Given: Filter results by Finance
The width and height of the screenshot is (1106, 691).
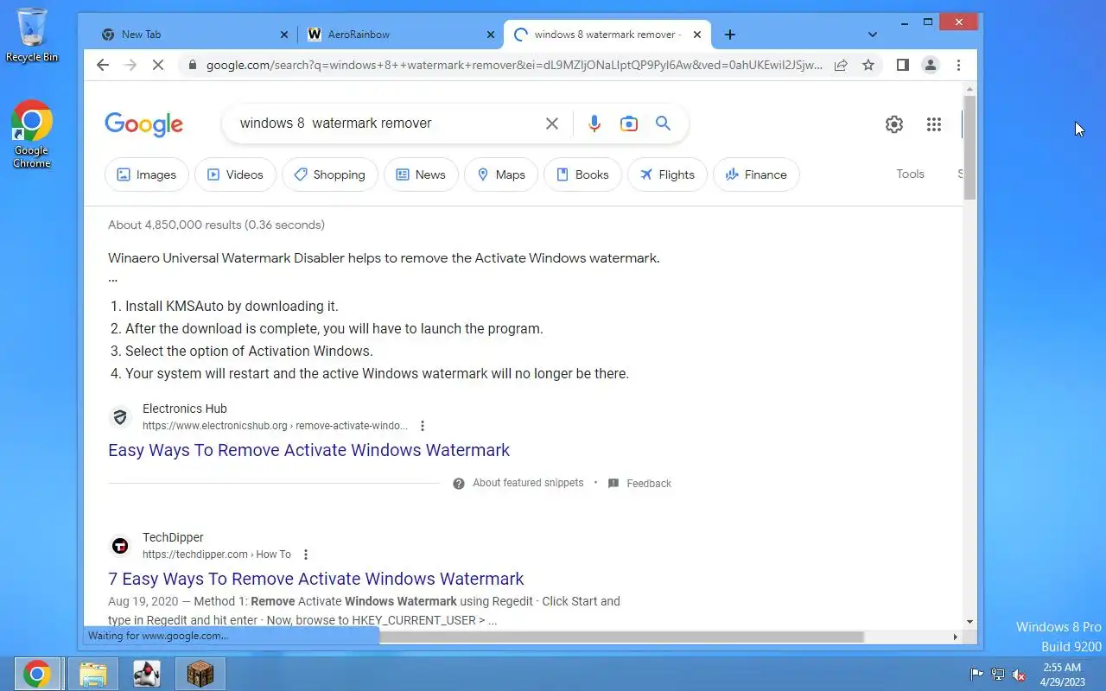Looking at the screenshot, I should click(756, 174).
